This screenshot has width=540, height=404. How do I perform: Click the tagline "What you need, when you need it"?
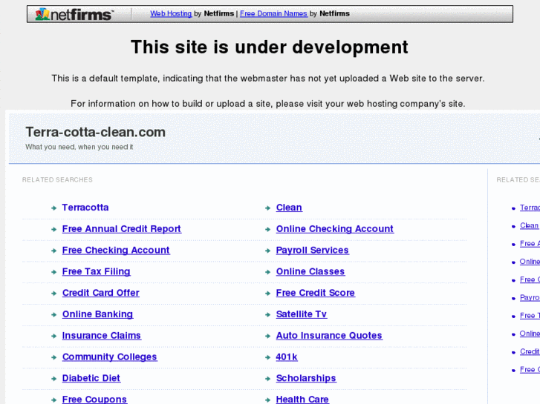(79, 147)
